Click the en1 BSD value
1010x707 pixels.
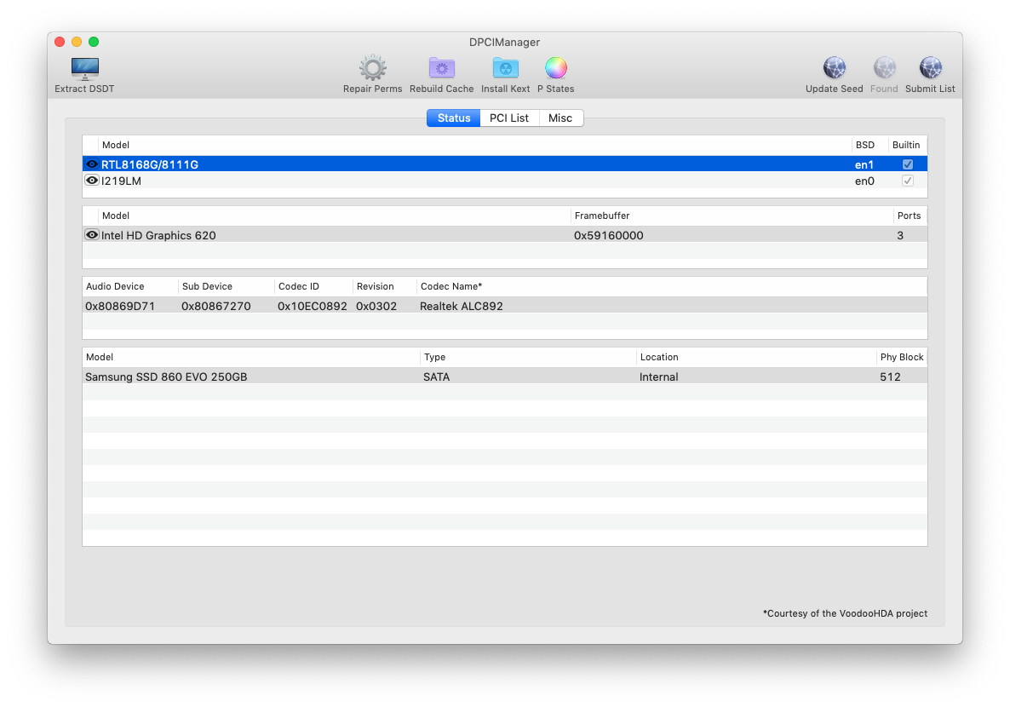[864, 165]
